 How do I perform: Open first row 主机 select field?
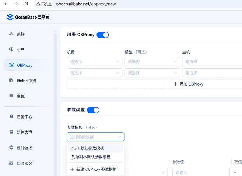coord(212,62)
